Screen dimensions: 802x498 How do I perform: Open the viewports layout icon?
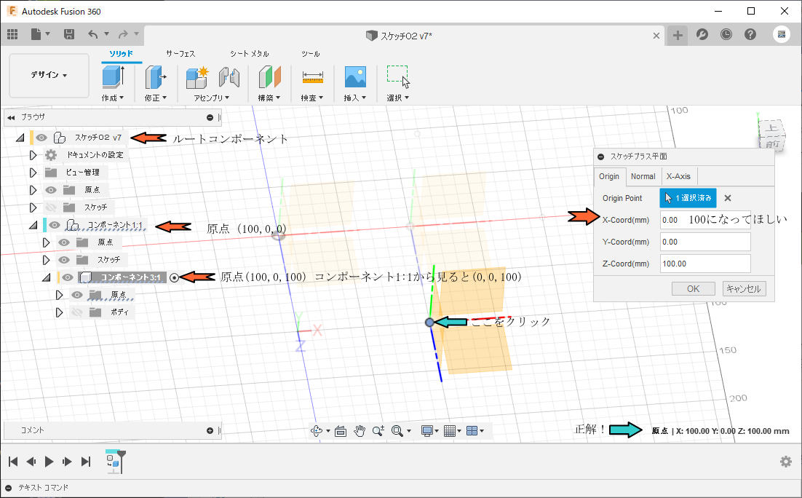tap(472, 431)
